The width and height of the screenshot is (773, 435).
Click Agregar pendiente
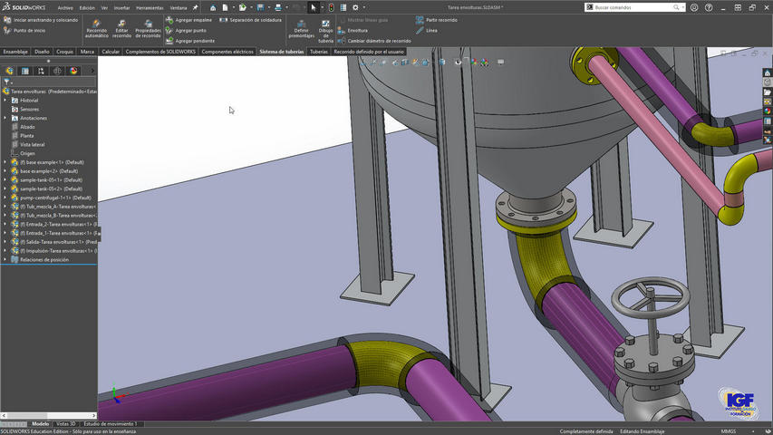tap(190, 41)
